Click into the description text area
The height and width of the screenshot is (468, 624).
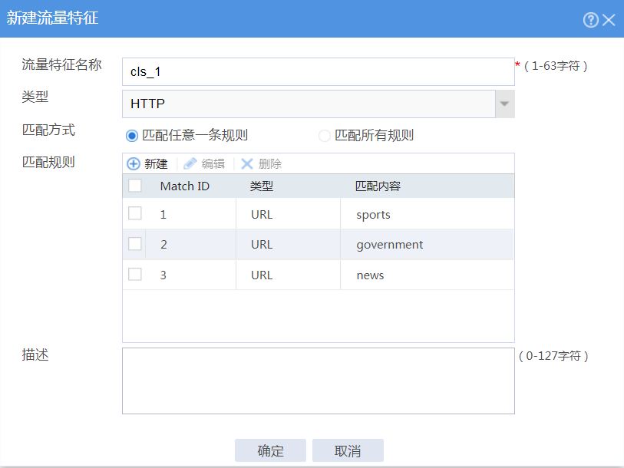pos(318,381)
